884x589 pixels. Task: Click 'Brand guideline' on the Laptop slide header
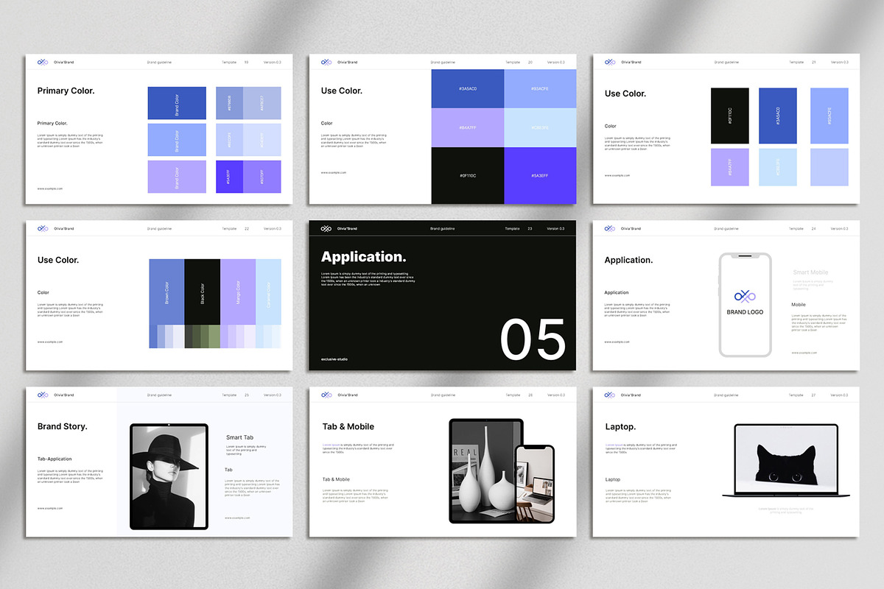726,395
